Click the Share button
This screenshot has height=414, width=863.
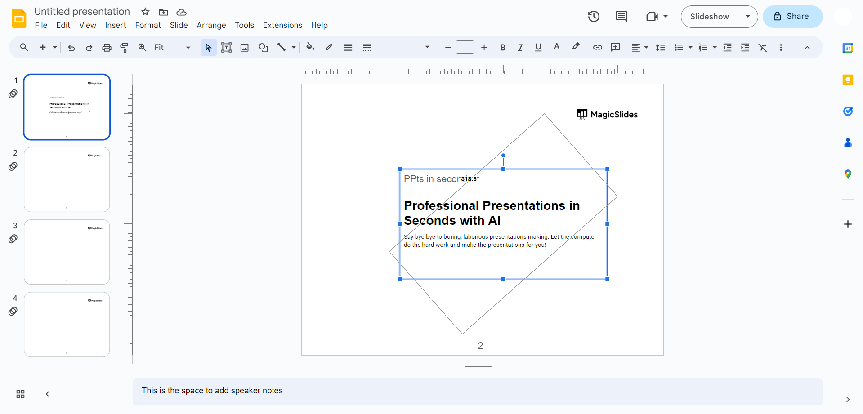[x=792, y=17]
